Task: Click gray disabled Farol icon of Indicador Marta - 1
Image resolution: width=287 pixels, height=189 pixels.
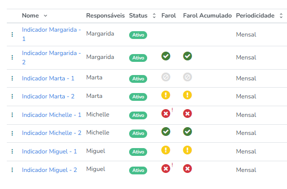Action: 166,77
